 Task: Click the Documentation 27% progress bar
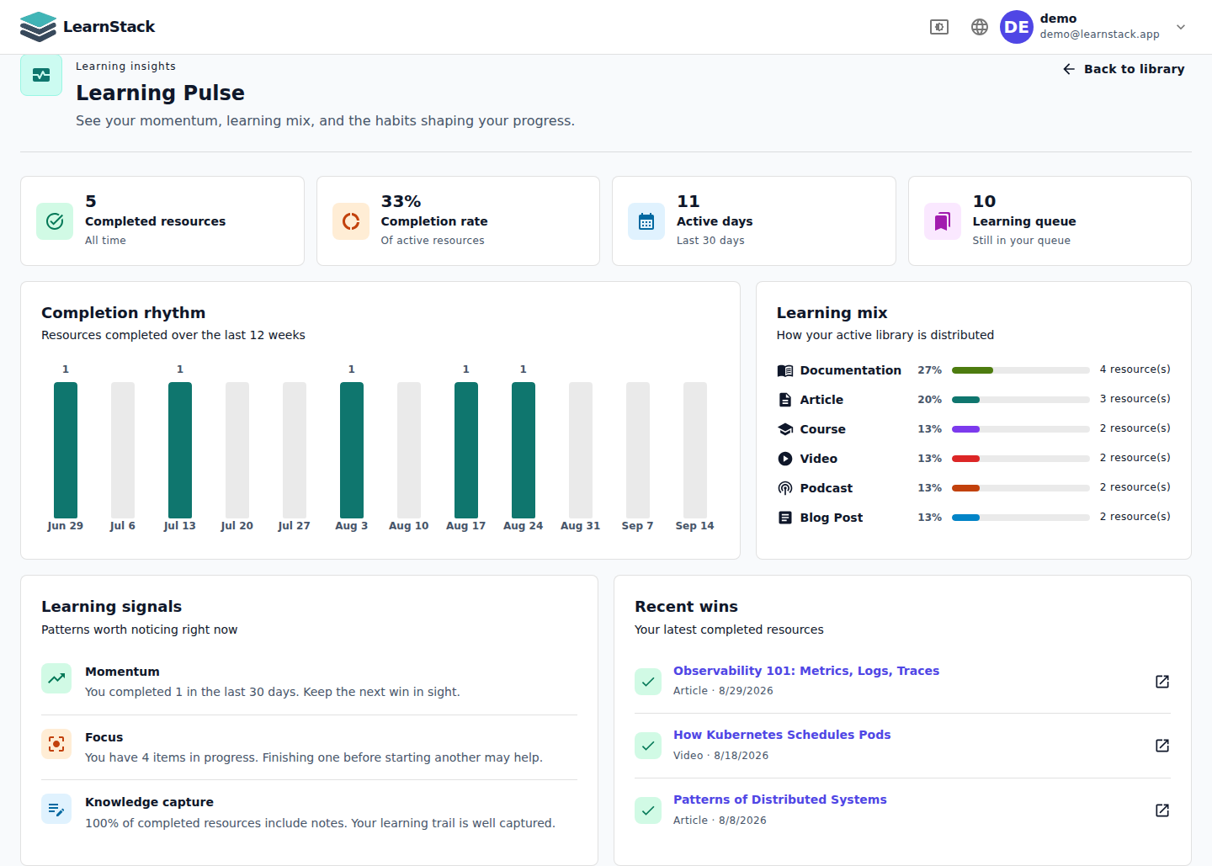pyautogui.click(x=1021, y=370)
